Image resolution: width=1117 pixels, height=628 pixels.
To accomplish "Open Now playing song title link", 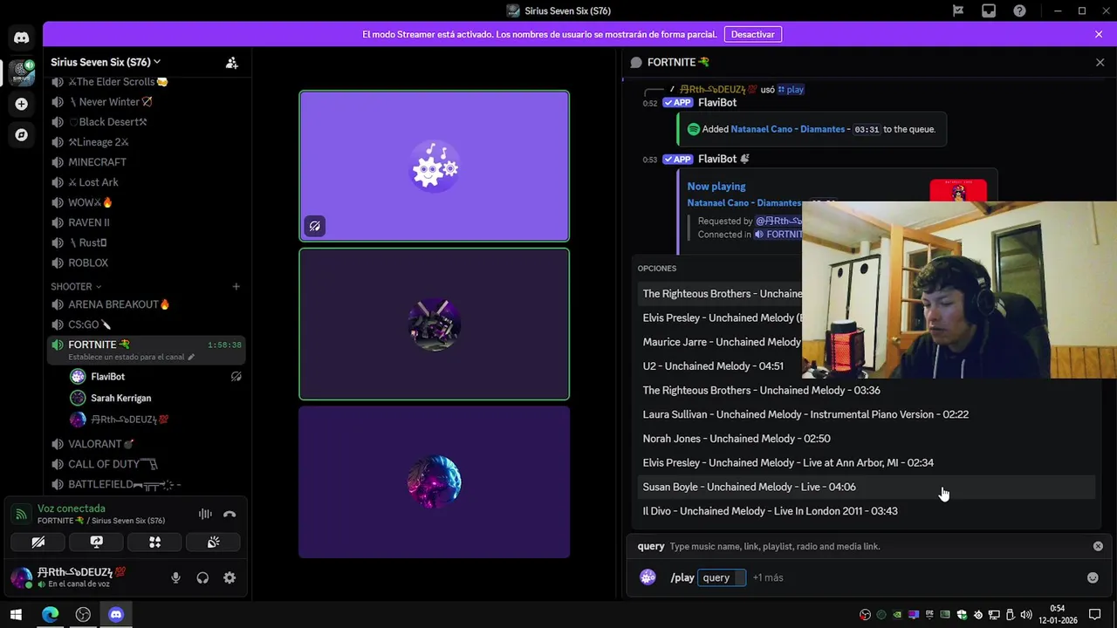I will click(x=744, y=203).
